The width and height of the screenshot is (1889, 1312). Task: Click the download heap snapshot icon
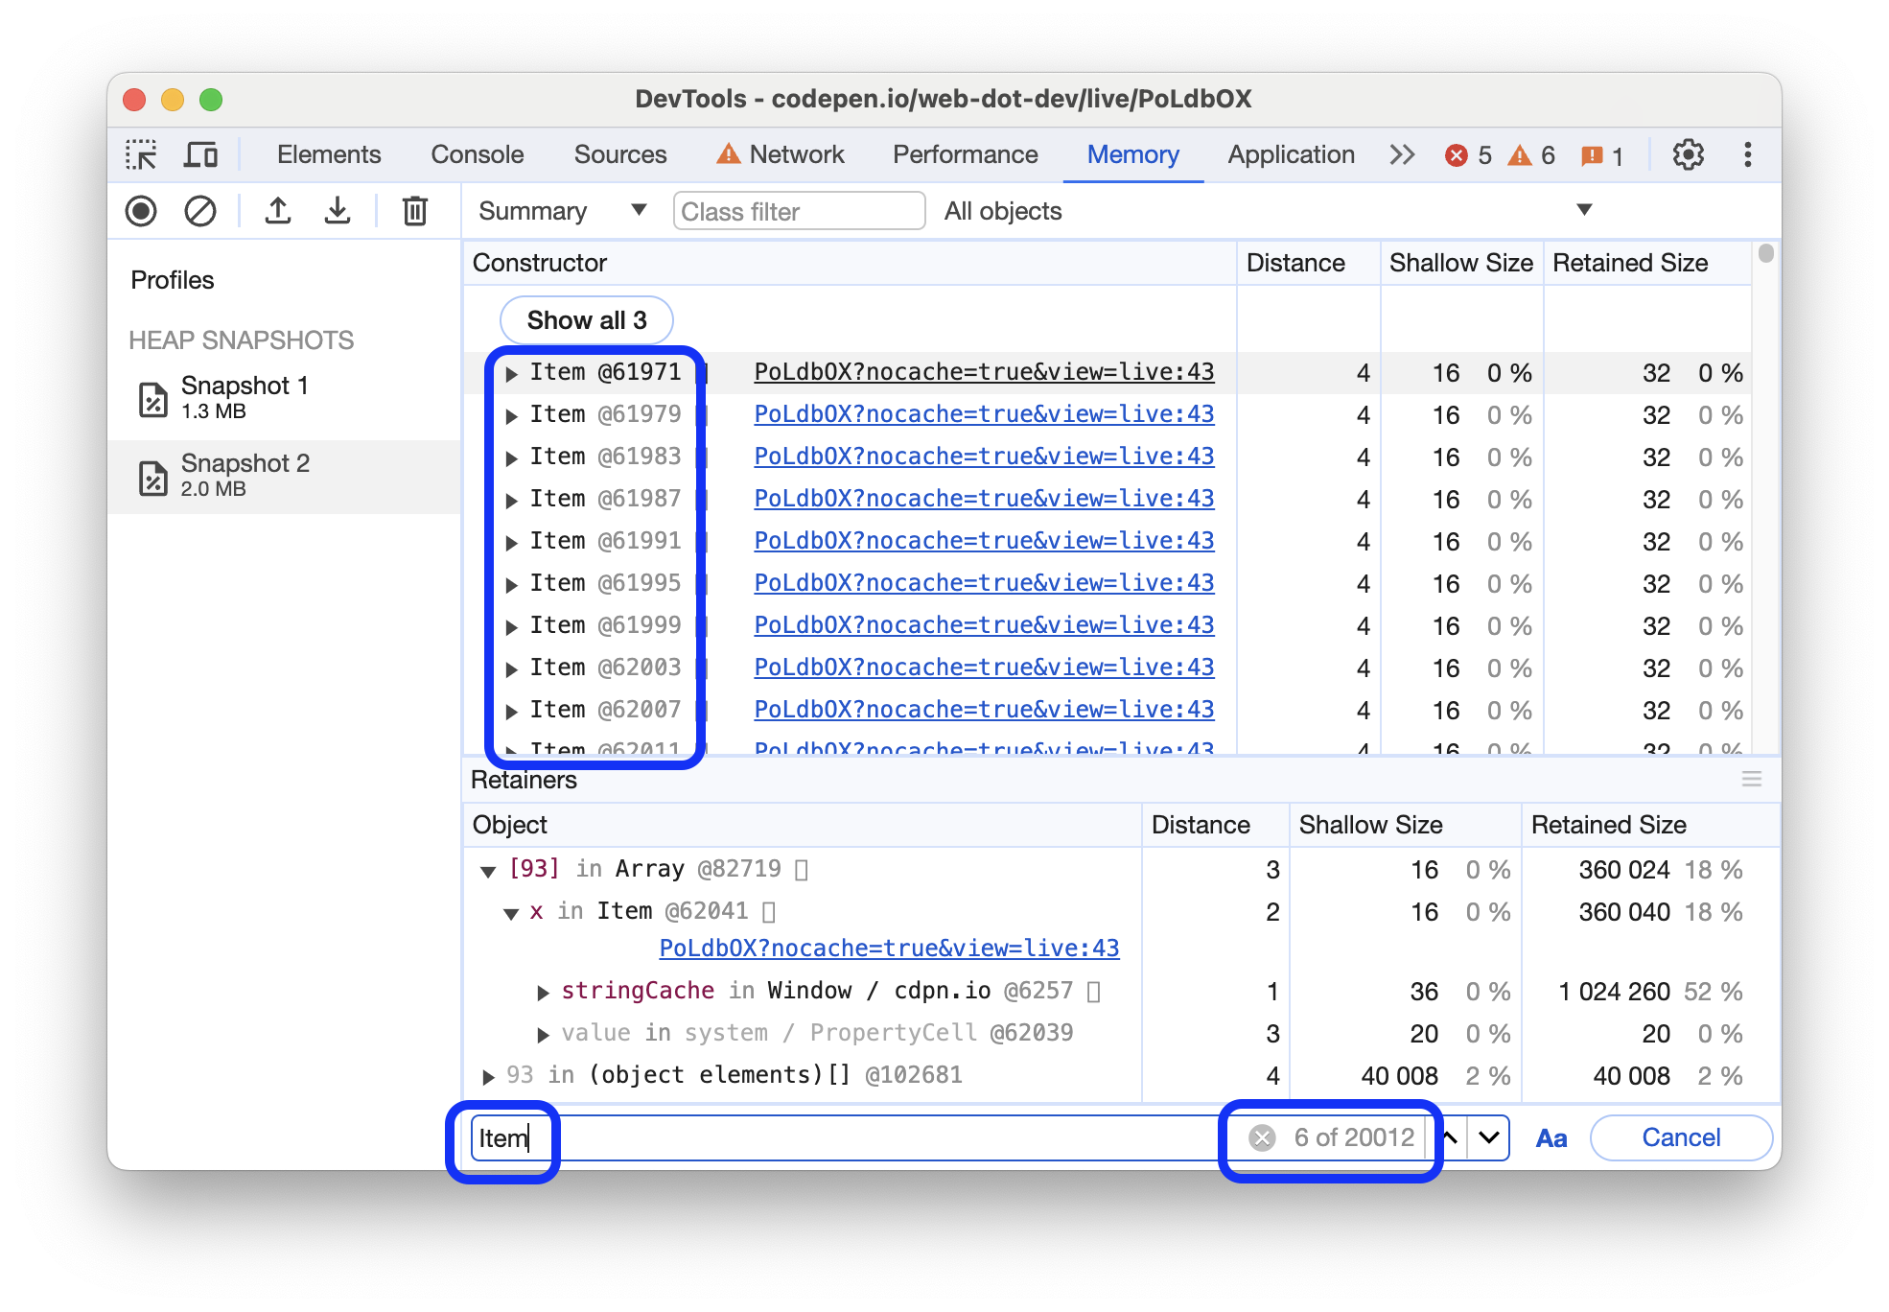coord(335,213)
